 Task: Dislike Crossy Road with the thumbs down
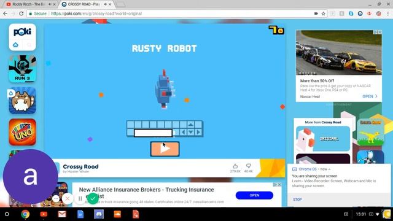tap(248, 166)
